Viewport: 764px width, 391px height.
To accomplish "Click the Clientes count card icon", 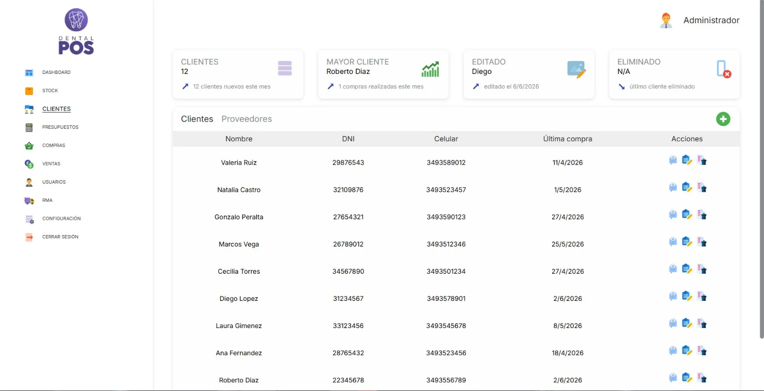I will tap(285, 68).
